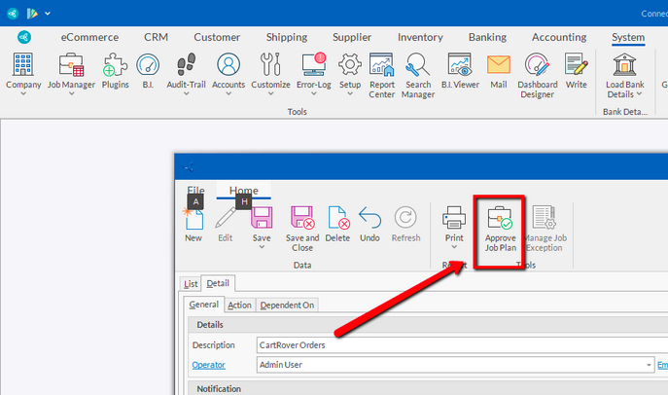
Task: Open the Dependent On sub-tab
Action: (287, 305)
